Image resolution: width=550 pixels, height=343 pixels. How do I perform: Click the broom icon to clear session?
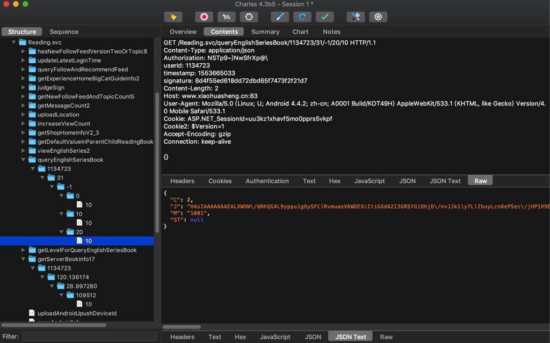173,17
